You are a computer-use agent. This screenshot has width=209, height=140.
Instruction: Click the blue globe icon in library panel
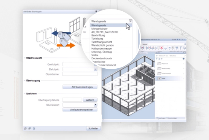pyautogui.click(x=183, y=59)
